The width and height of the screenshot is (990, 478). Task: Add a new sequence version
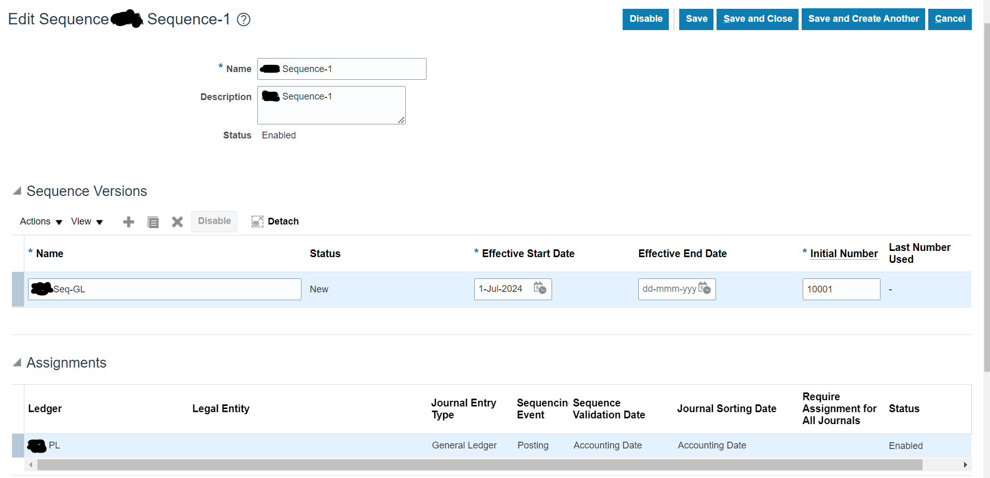pos(128,221)
